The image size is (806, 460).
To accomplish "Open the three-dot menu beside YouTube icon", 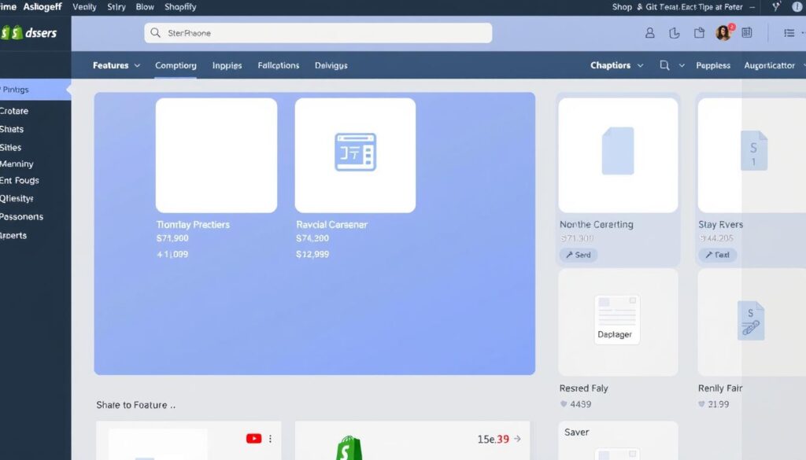I will (271, 439).
